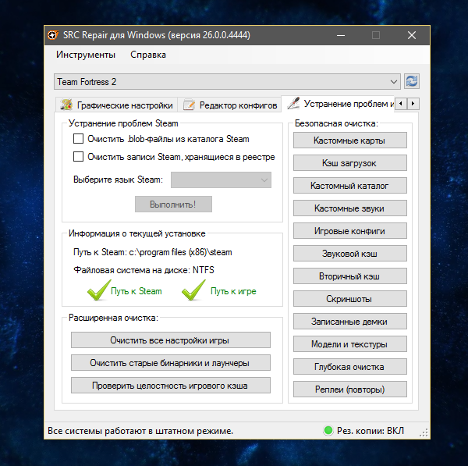The width and height of the screenshot is (468, 466).
Task: Click the Steam path text c:\program files (x86)\steam
Action: 180,252
